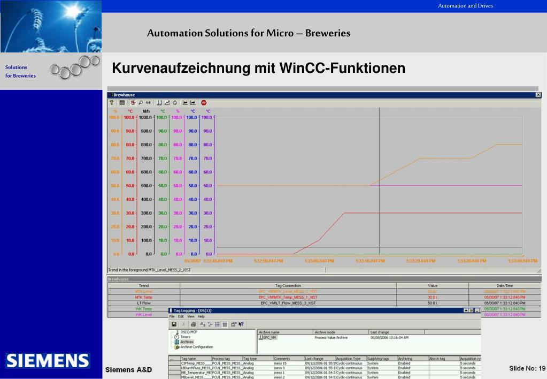547x379 pixels.
Task: Select the MBLevel_MESS tag row
Action: click(x=325, y=377)
